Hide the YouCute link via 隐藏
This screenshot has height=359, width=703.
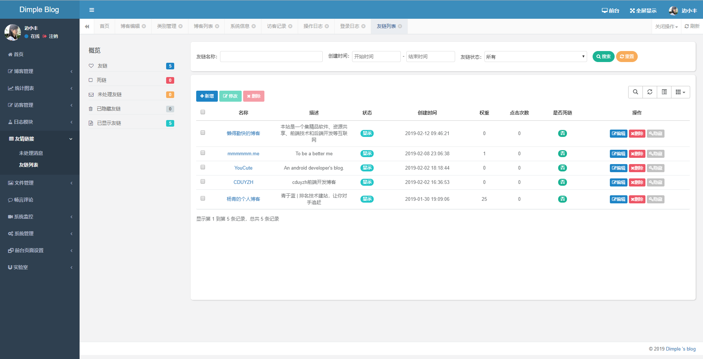[656, 168]
